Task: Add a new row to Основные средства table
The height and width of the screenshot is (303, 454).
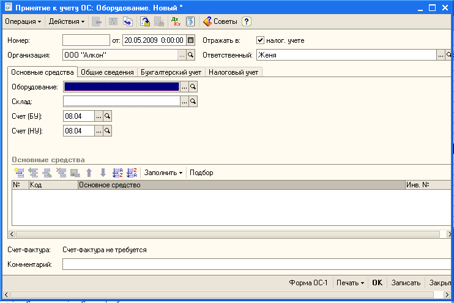Action: click(19, 173)
